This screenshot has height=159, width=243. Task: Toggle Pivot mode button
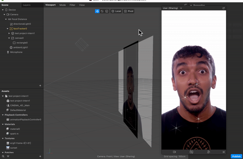click(128, 11)
